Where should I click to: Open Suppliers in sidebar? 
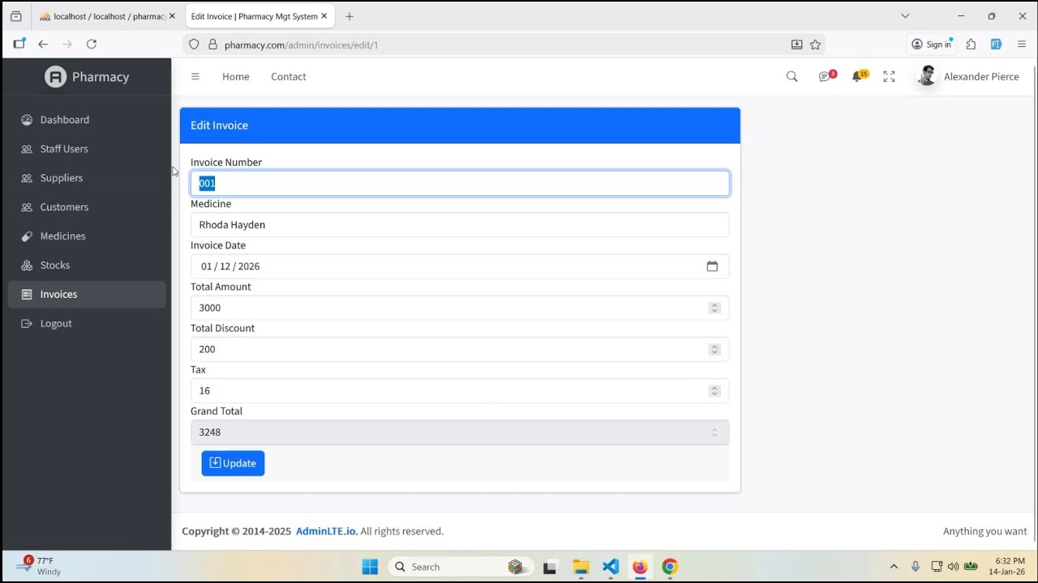(87, 178)
